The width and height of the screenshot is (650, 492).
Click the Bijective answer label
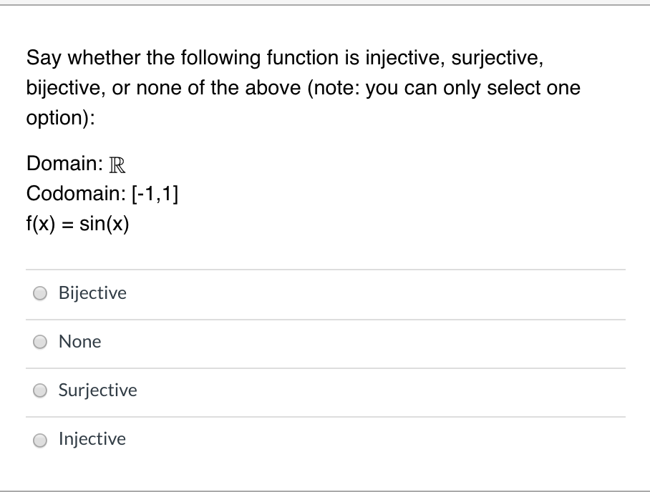click(x=92, y=293)
